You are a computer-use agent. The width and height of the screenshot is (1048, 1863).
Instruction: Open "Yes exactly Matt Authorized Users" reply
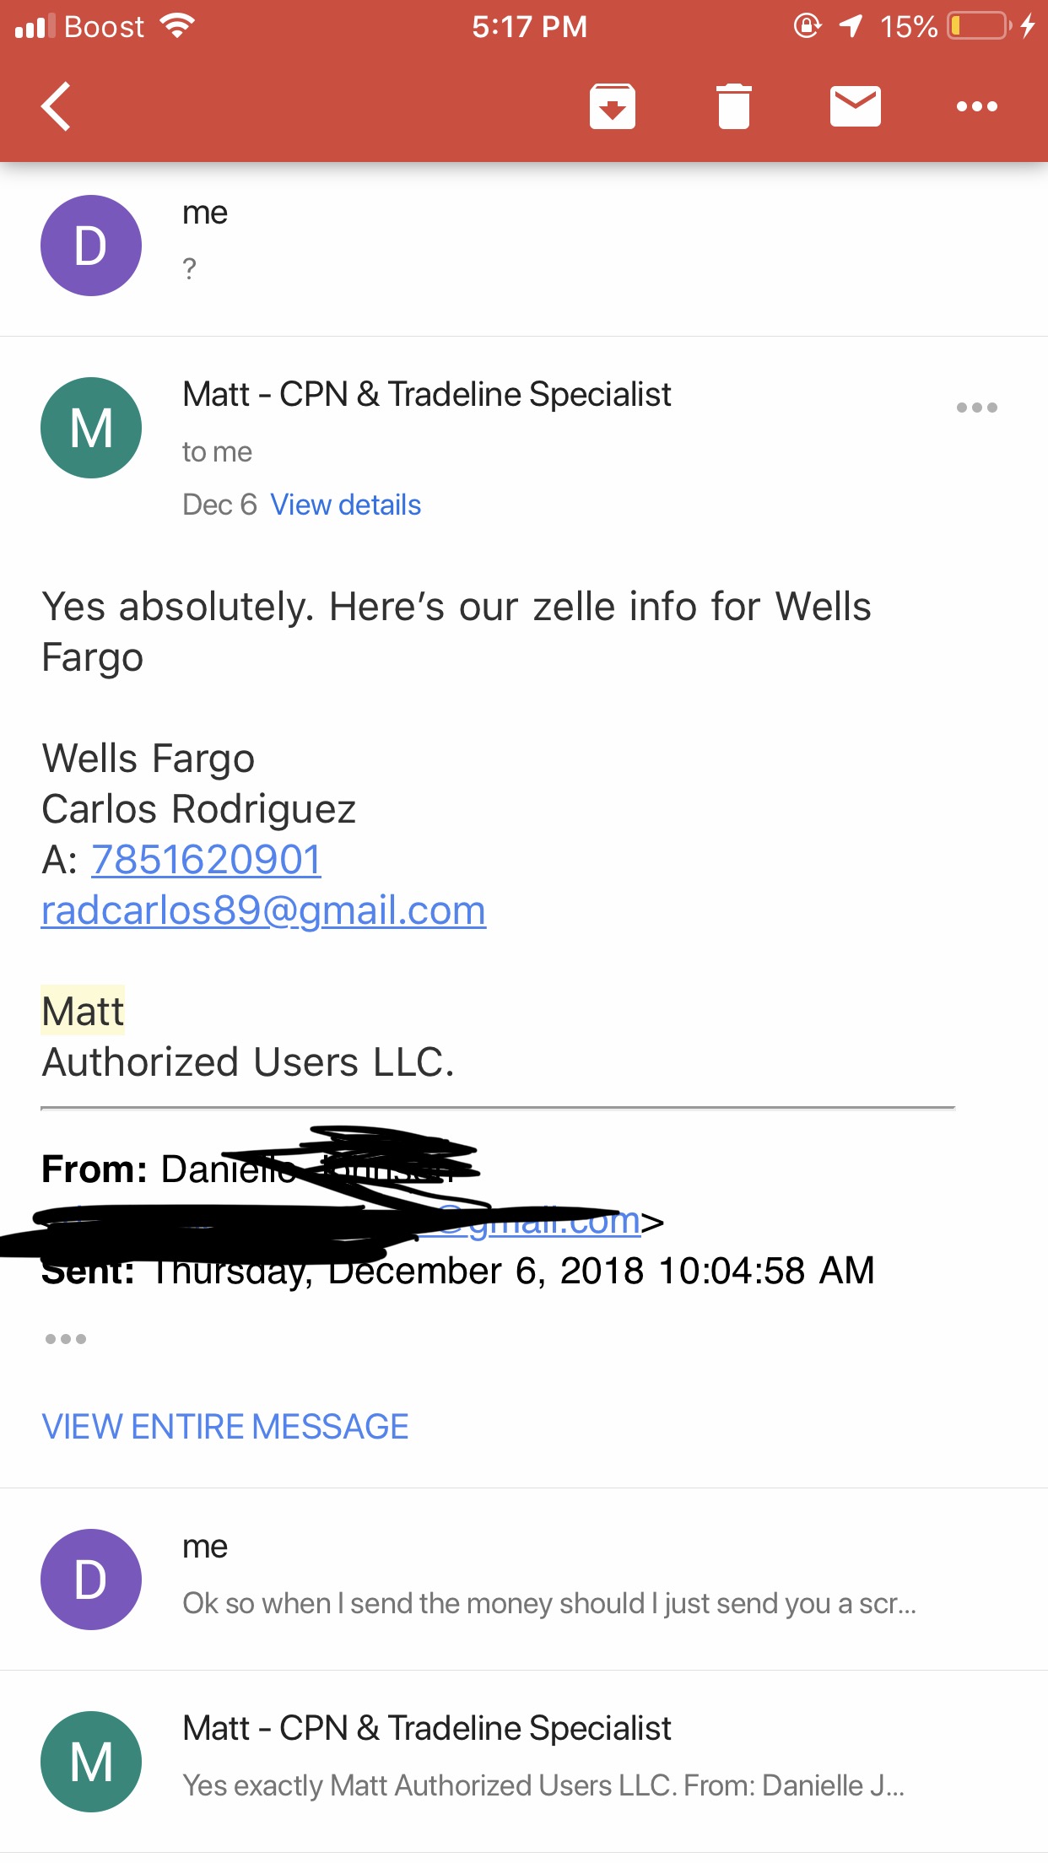tap(524, 1762)
